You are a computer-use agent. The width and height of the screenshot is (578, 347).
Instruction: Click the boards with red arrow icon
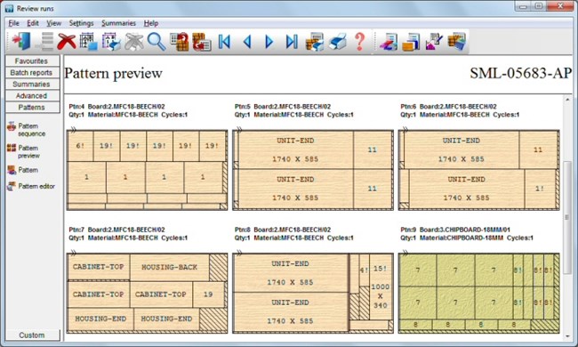(x=202, y=41)
